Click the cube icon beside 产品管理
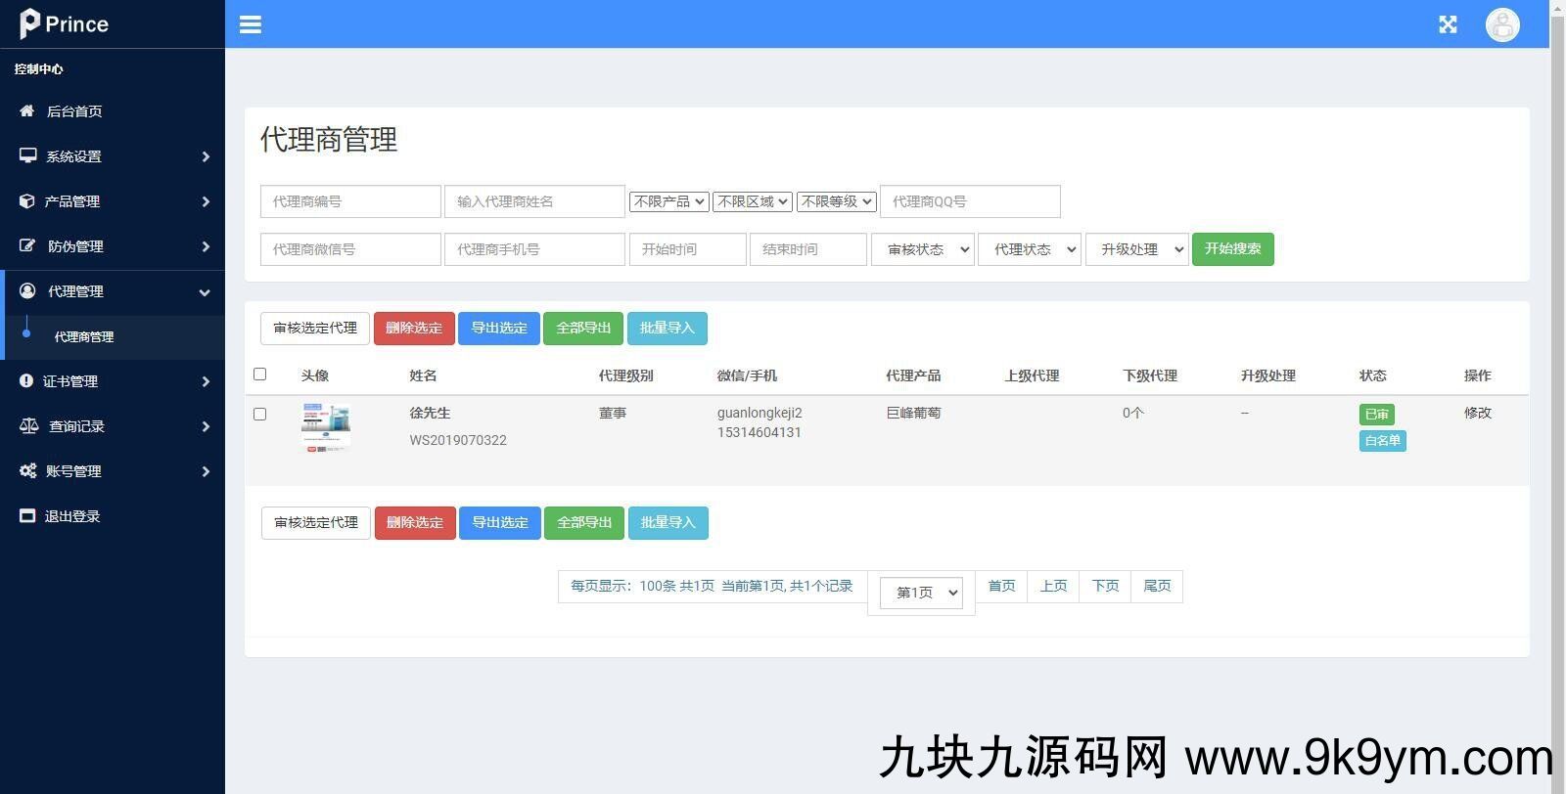The image size is (1566, 794). (x=27, y=201)
